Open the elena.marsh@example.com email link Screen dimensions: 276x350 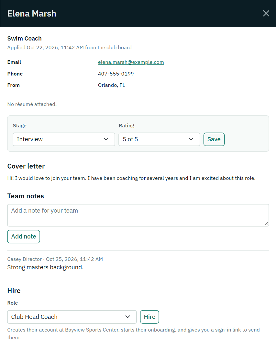131,62
